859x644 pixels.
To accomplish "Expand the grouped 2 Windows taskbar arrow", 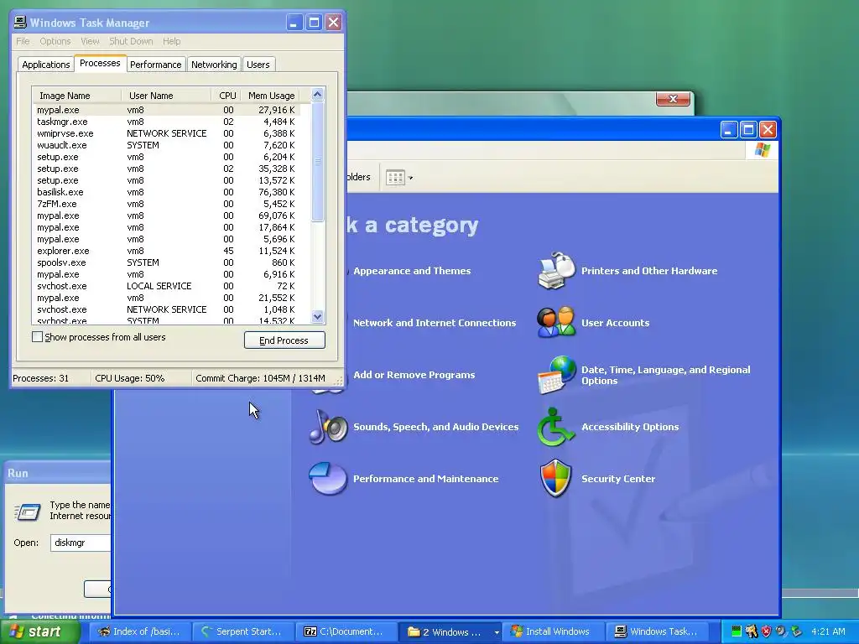I will click(497, 632).
